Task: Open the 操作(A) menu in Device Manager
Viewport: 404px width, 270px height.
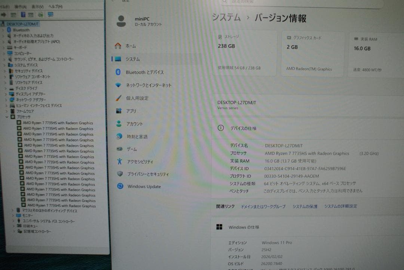Action: [x=20, y=6]
